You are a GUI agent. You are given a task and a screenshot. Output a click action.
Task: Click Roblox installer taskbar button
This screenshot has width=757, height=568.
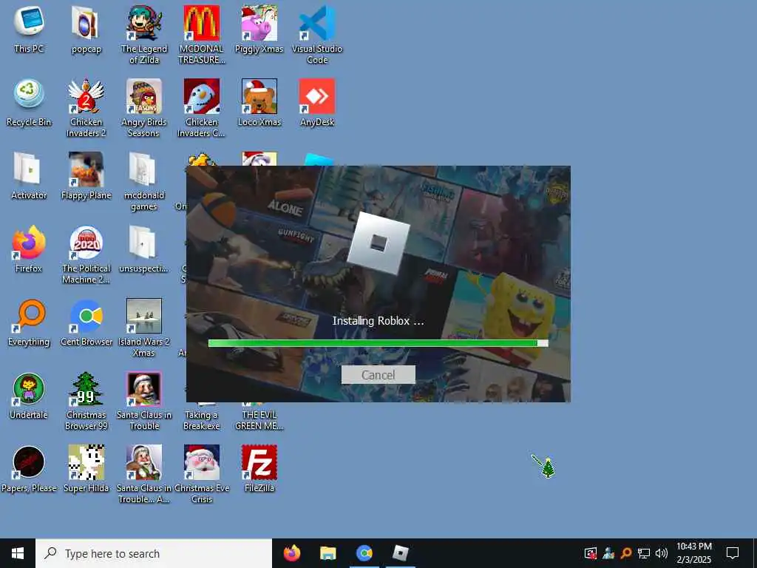(x=400, y=553)
